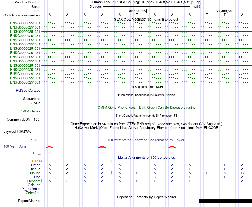Click the 'Click to complement -->' label
Screen dimensions: 252x207
22,15
